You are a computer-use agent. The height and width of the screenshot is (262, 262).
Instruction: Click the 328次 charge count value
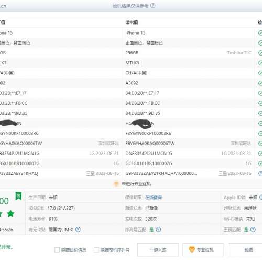(151, 219)
